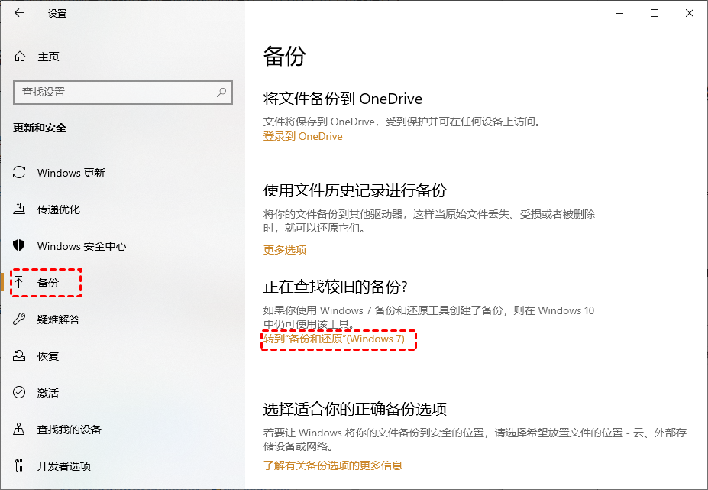The width and height of the screenshot is (708, 490).
Task: Click the home icon beside 主页
Action: click(19, 57)
